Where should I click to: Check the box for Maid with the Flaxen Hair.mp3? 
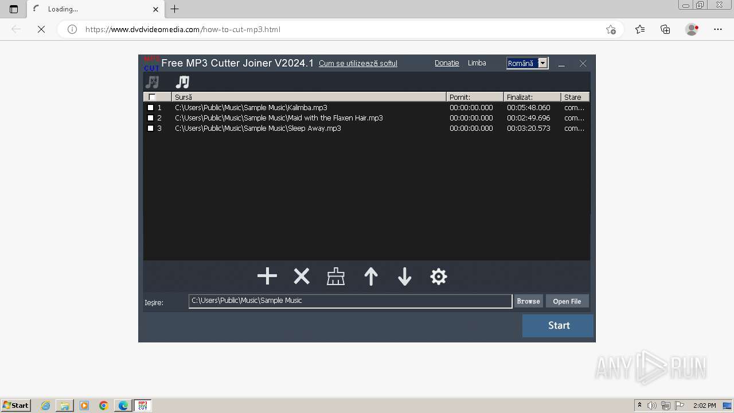pos(151,118)
